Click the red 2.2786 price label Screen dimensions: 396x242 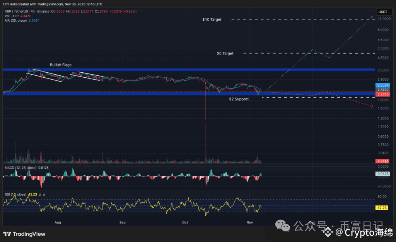pos(382,94)
